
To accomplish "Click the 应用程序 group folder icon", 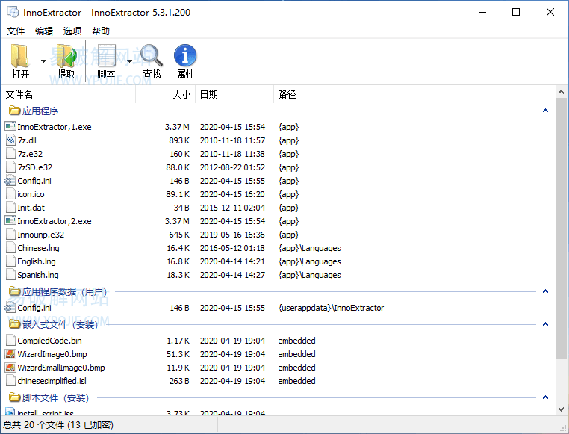I will (x=14, y=111).
